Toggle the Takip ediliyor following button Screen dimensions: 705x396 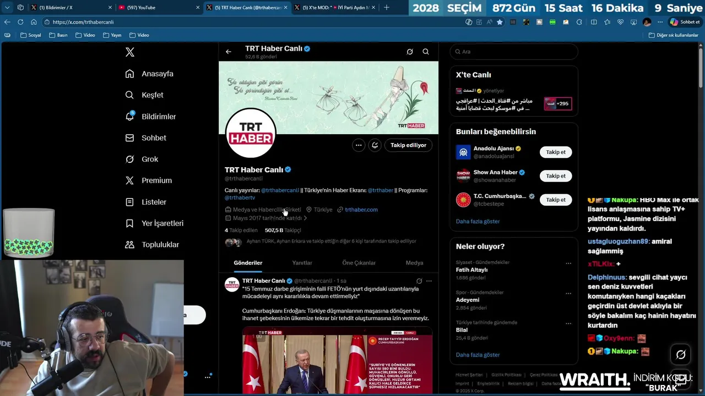(x=408, y=145)
